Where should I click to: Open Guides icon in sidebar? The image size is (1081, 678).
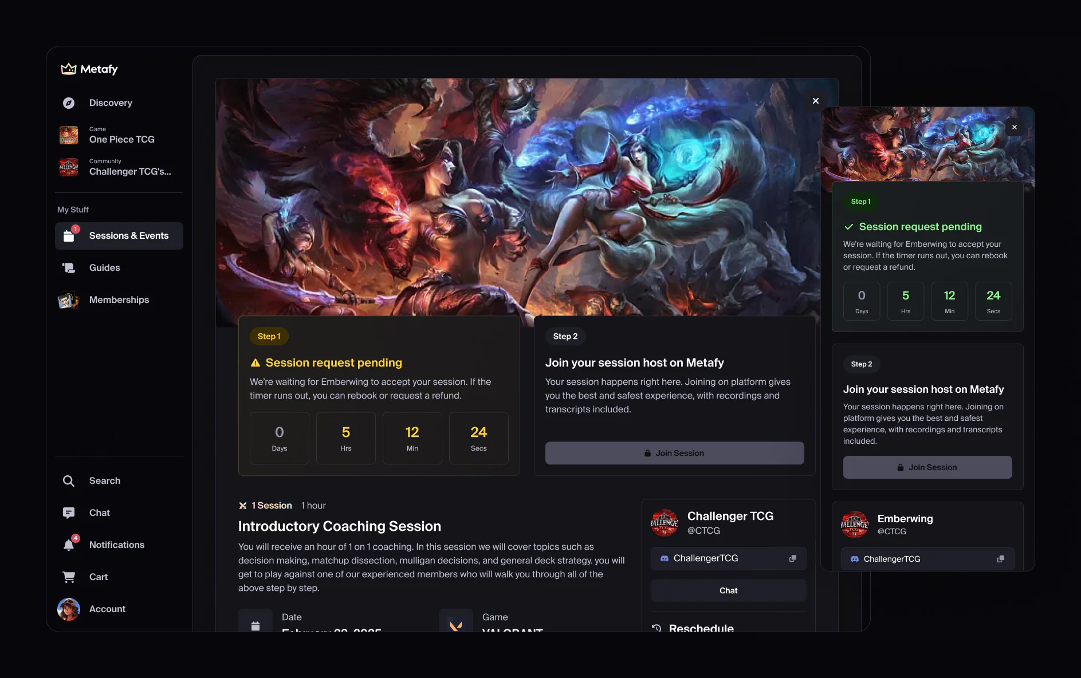pyautogui.click(x=69, y=267)
